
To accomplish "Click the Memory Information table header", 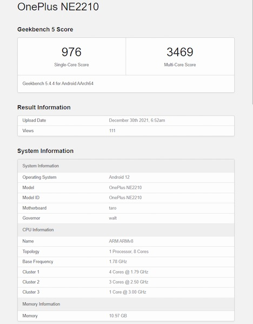I will pos(126,304).
